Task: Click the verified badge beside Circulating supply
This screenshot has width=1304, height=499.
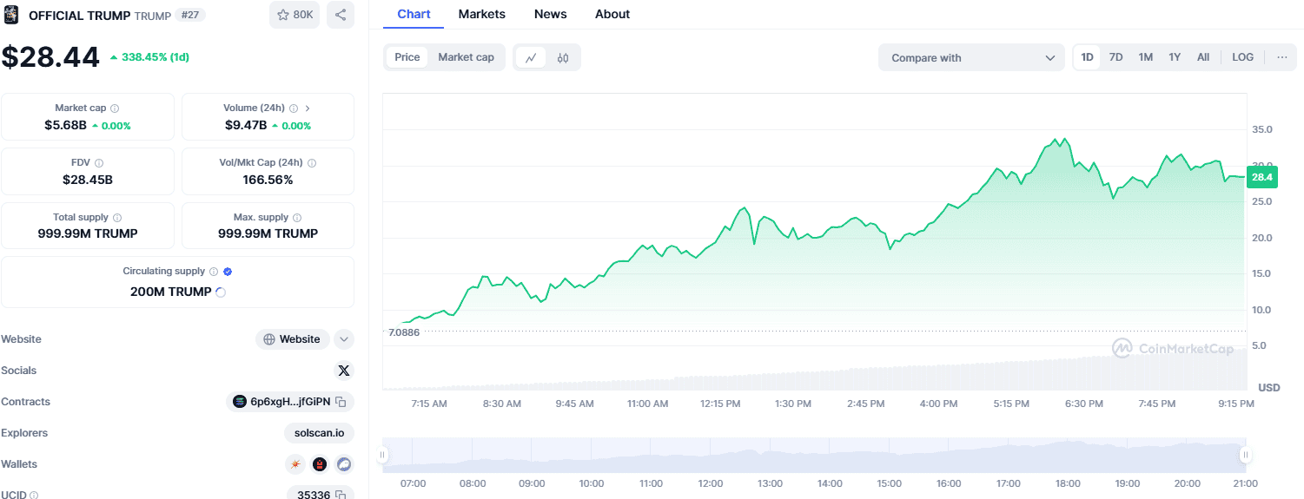Action: [228, 272]
